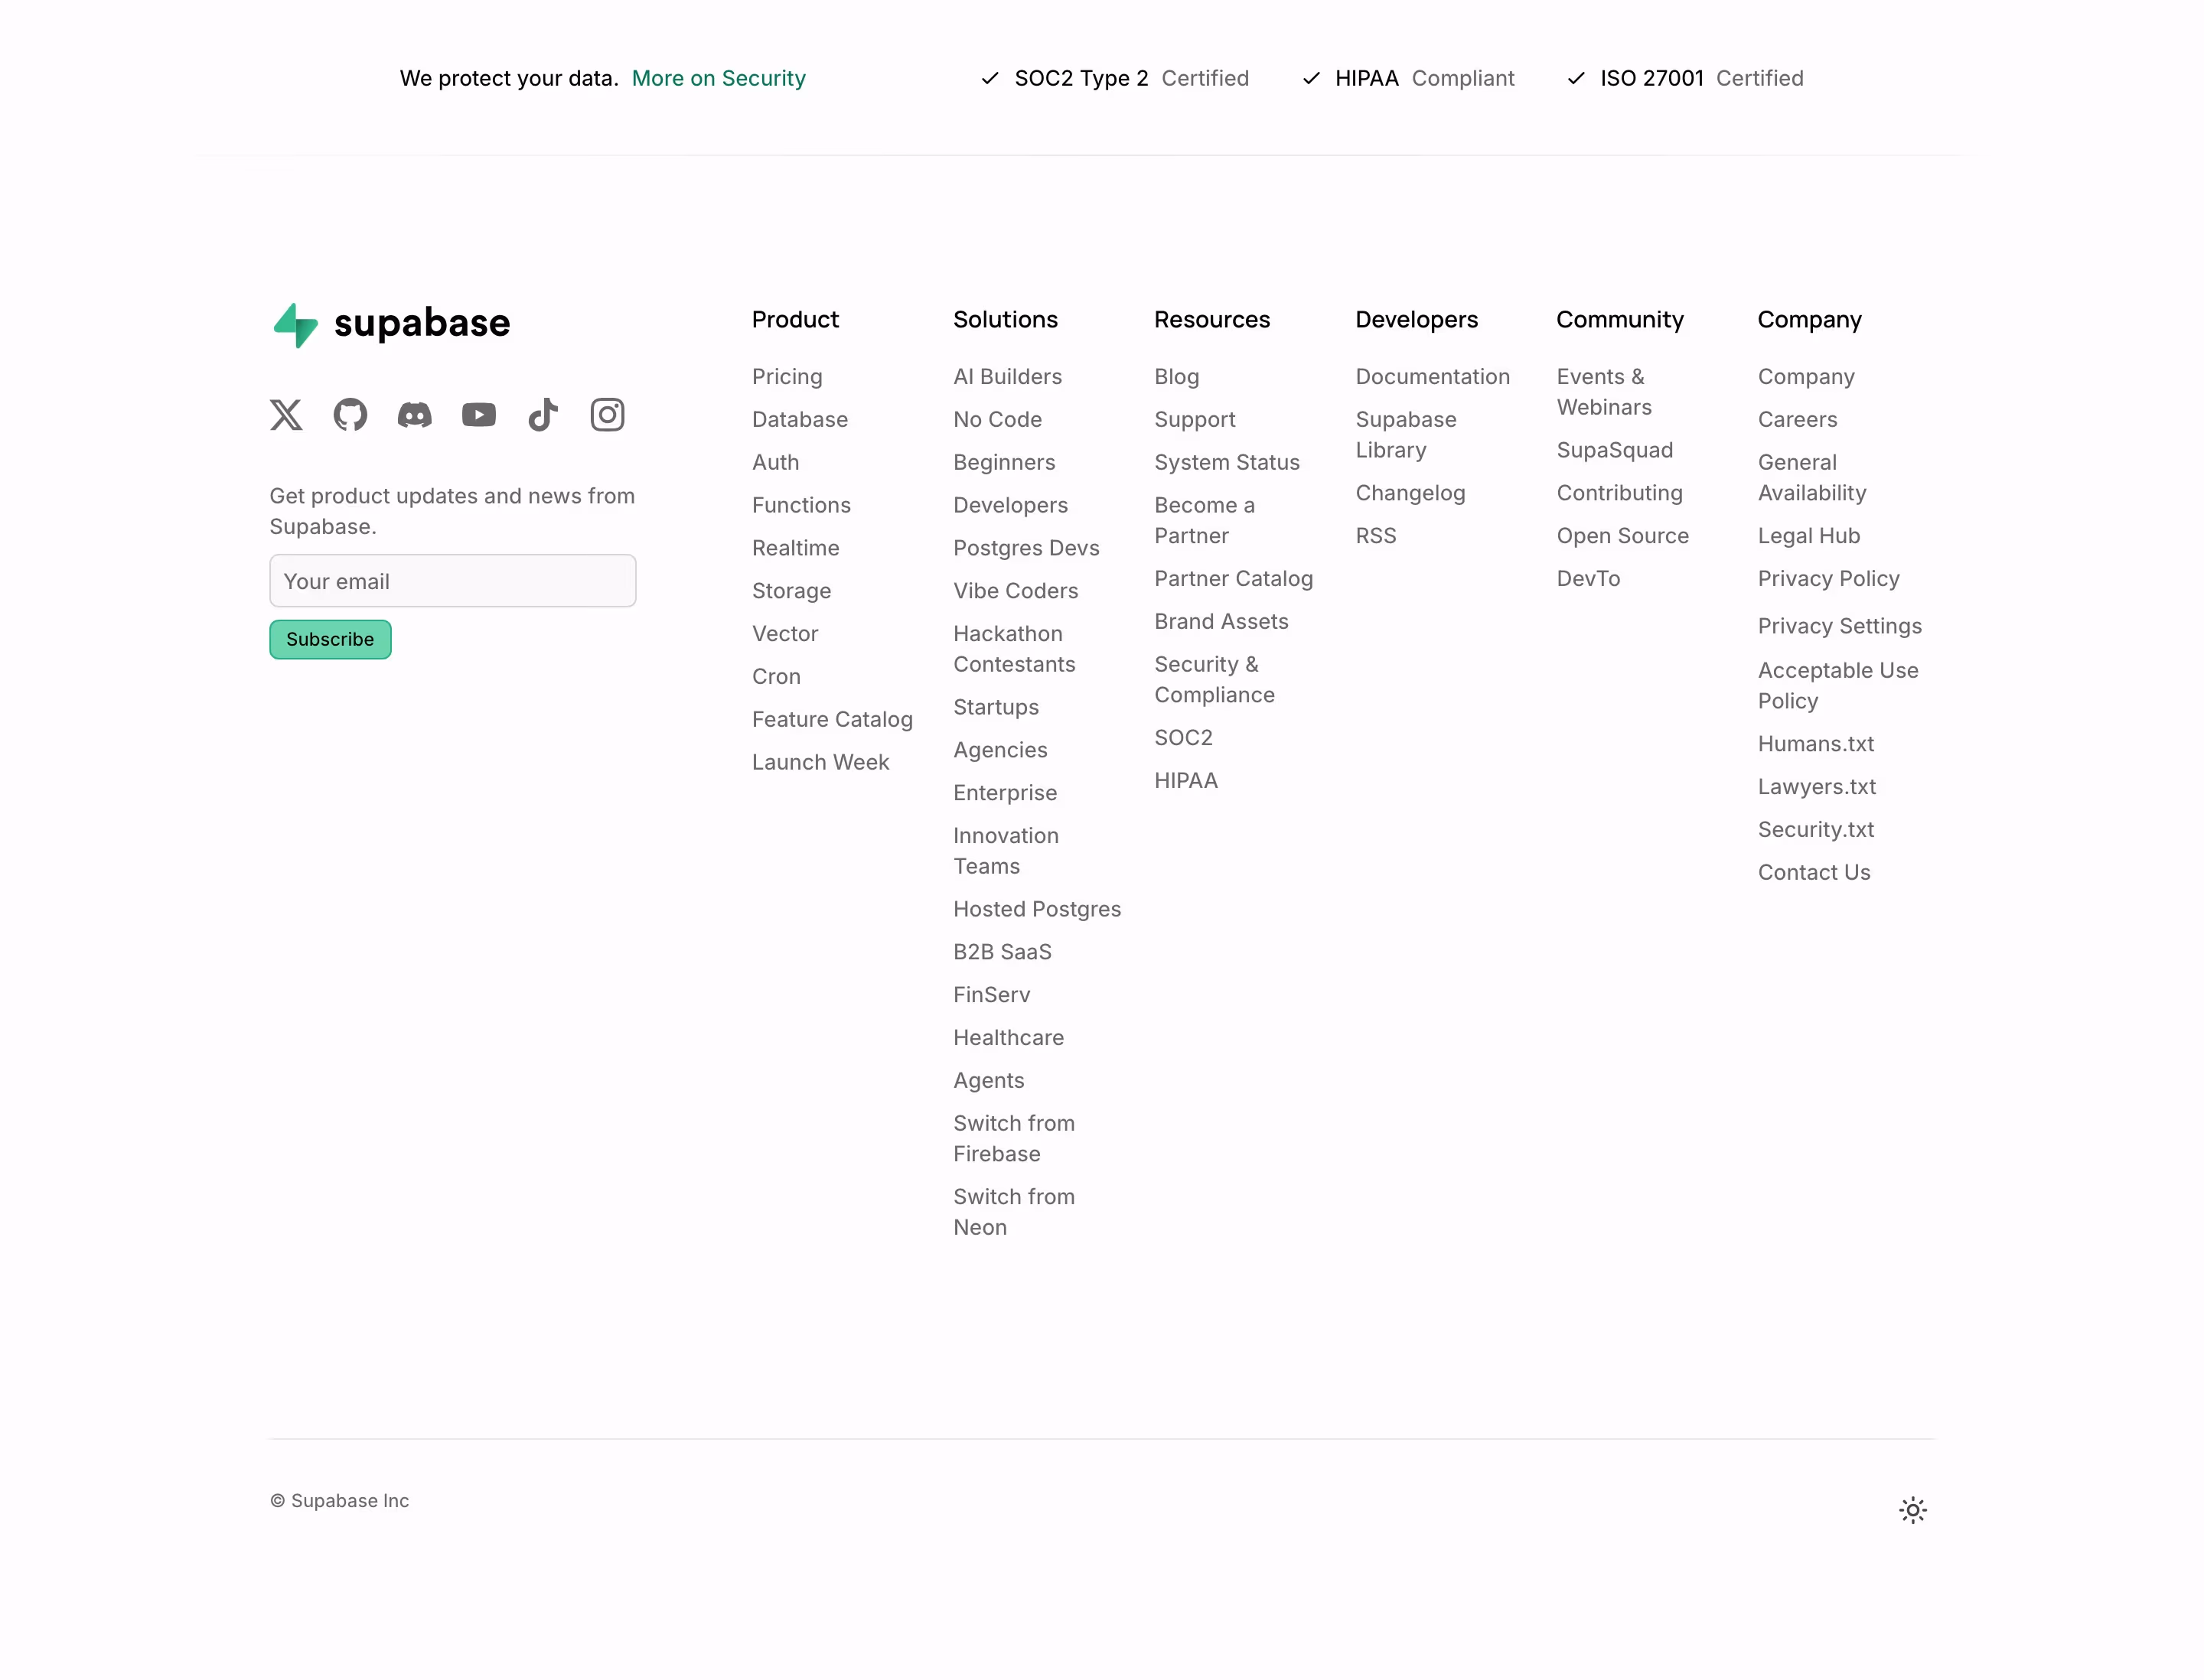Open the SupaSquad community link

coord(1615,451)
